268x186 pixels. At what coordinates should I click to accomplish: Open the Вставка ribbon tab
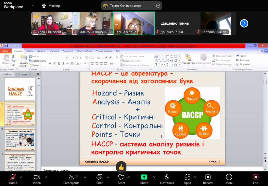pos(30,51)
